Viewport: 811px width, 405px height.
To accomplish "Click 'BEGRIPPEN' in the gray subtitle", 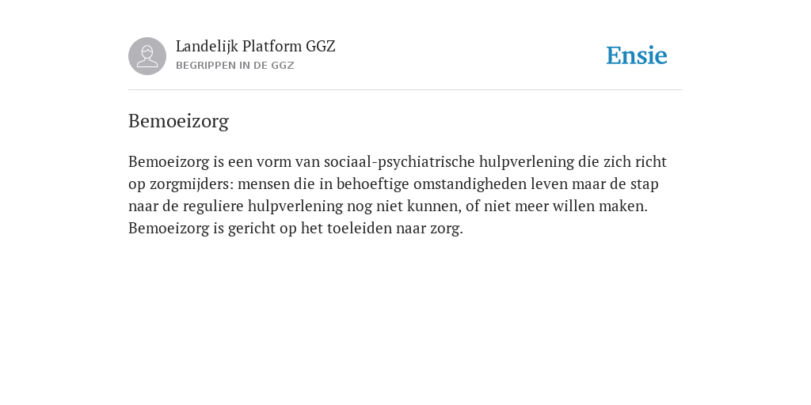I will [x=205, y=66].
